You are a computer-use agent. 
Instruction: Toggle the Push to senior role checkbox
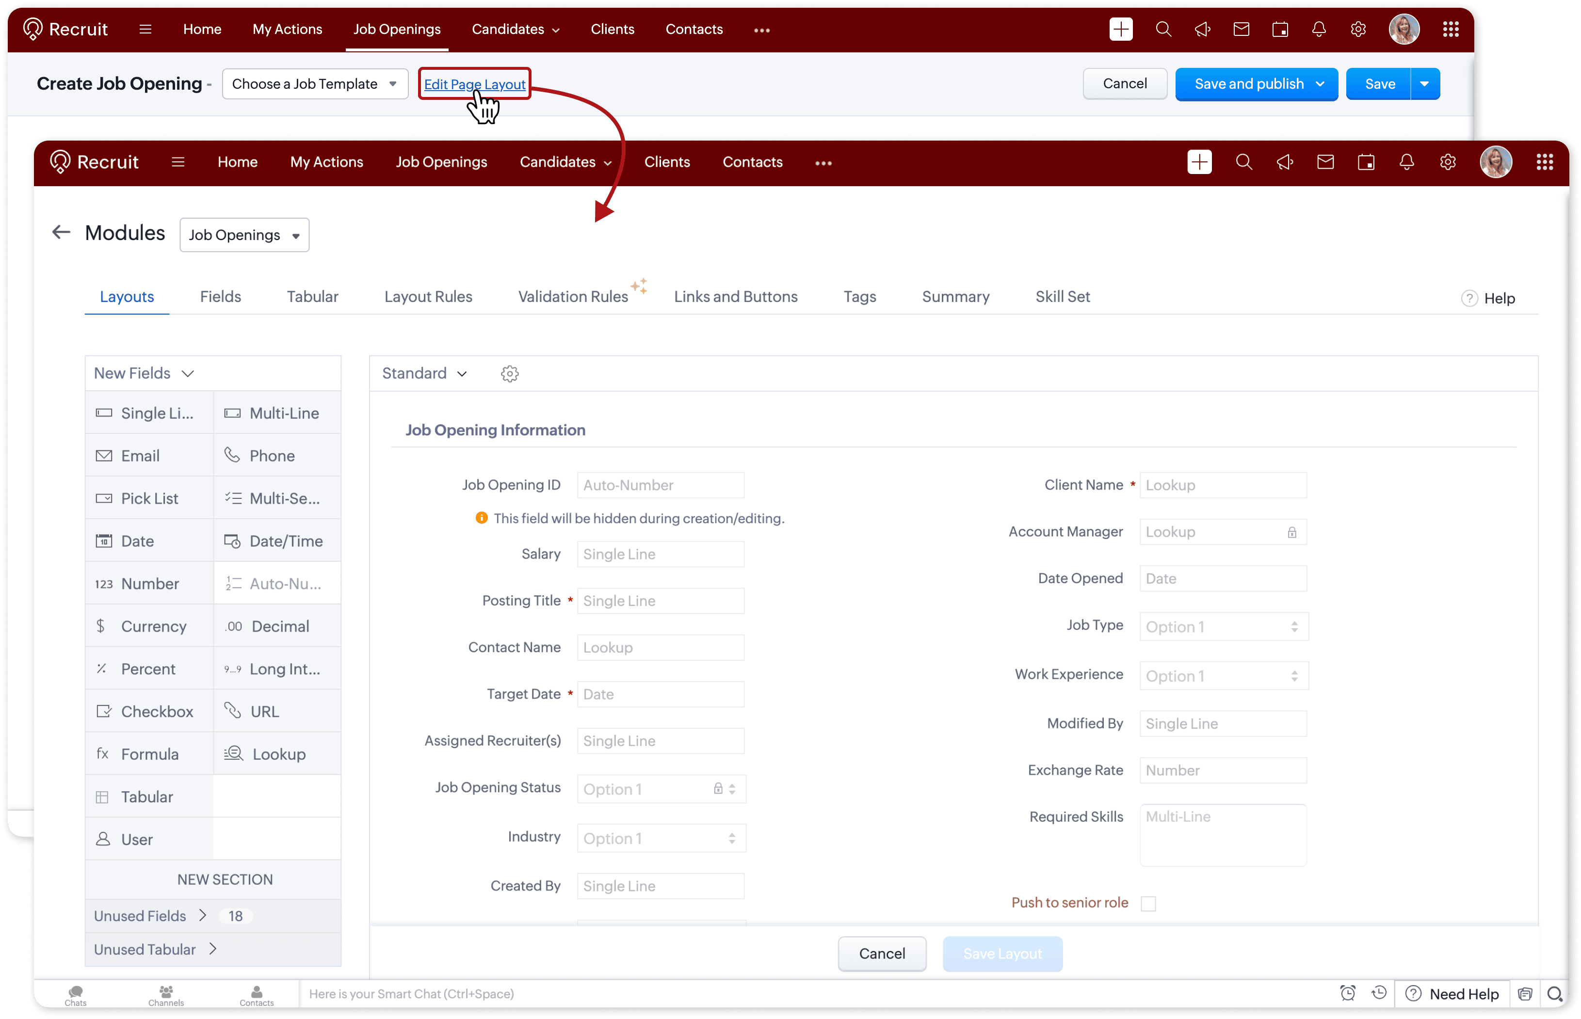(x=1148, y=903)
